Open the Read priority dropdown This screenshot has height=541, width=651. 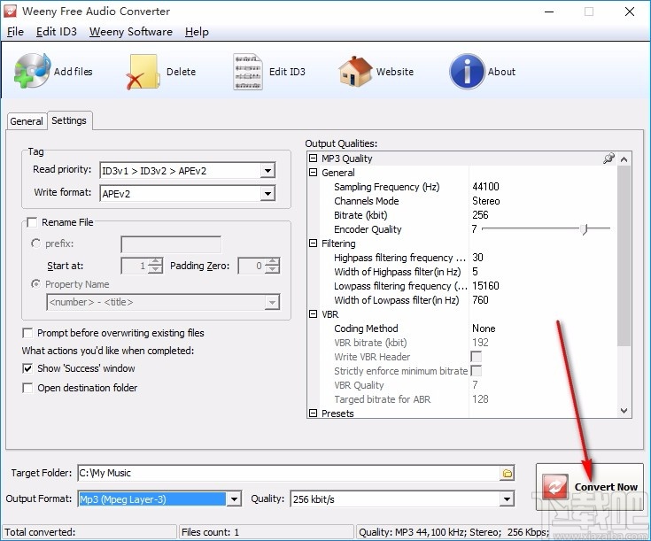[x=267, y=171]
